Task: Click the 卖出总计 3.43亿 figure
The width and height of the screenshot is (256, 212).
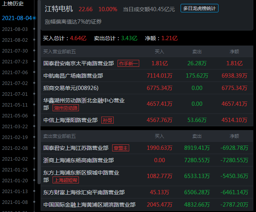Action: (x=129, y=38)
